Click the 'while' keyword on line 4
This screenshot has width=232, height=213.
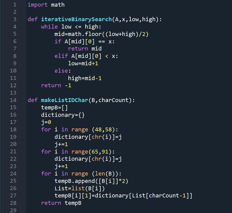(x=49, y=27)
